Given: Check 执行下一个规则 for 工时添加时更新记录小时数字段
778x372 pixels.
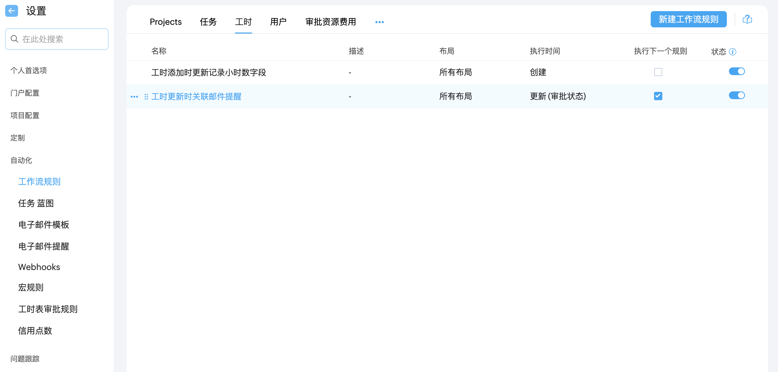Looking at the screenshot, I should [658, 72].
